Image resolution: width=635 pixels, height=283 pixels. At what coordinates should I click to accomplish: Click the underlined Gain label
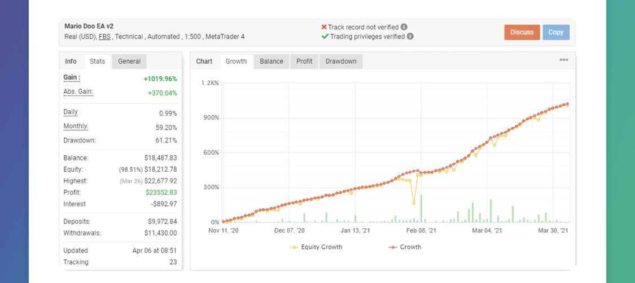click(72, 77)
